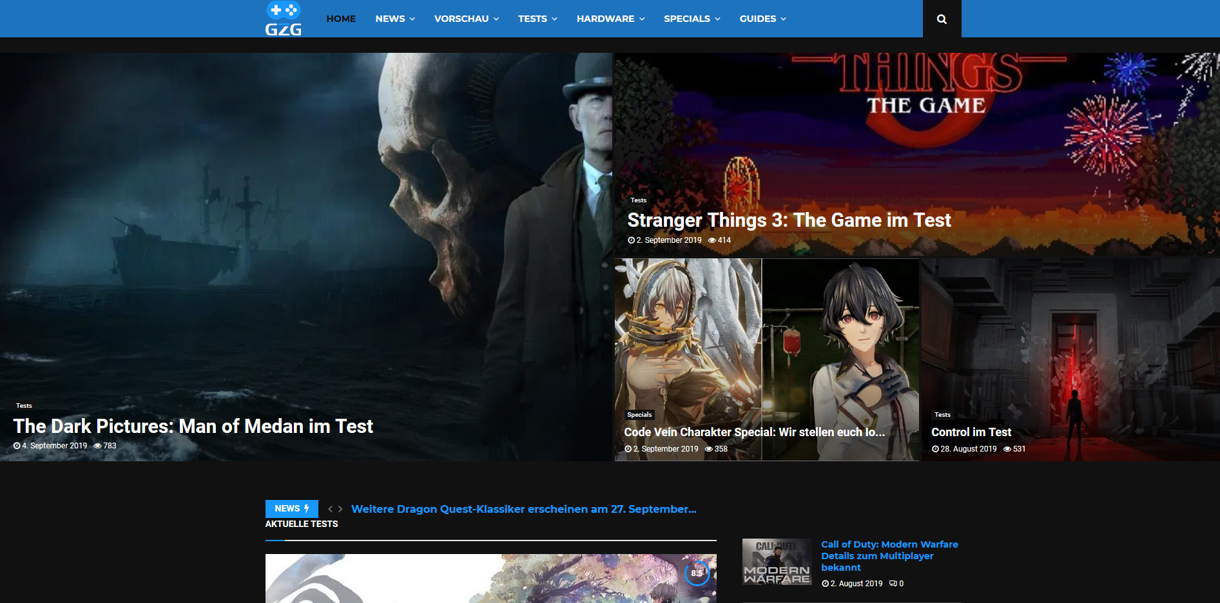Click the AKTUELLE TESTS section heading
Image resolution: width=1220 pixels, height=603 pixels.
pyautogui.click(x=302, y=524)
